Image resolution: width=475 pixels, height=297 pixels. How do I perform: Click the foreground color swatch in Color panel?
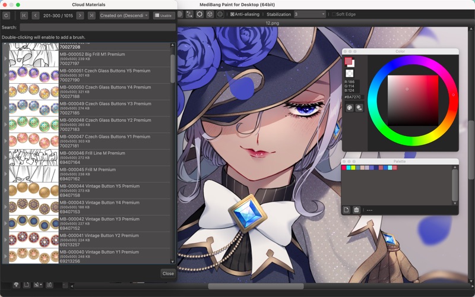click(x=348, y=61)
